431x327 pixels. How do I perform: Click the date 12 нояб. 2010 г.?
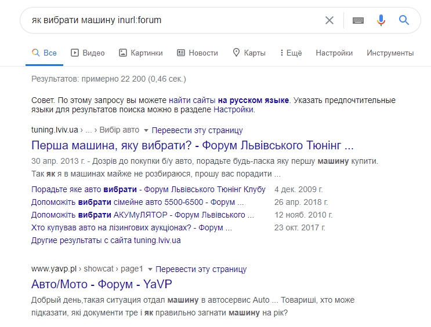303,215
